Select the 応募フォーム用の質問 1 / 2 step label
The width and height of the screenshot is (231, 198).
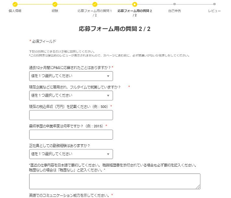tap(95, 13)
